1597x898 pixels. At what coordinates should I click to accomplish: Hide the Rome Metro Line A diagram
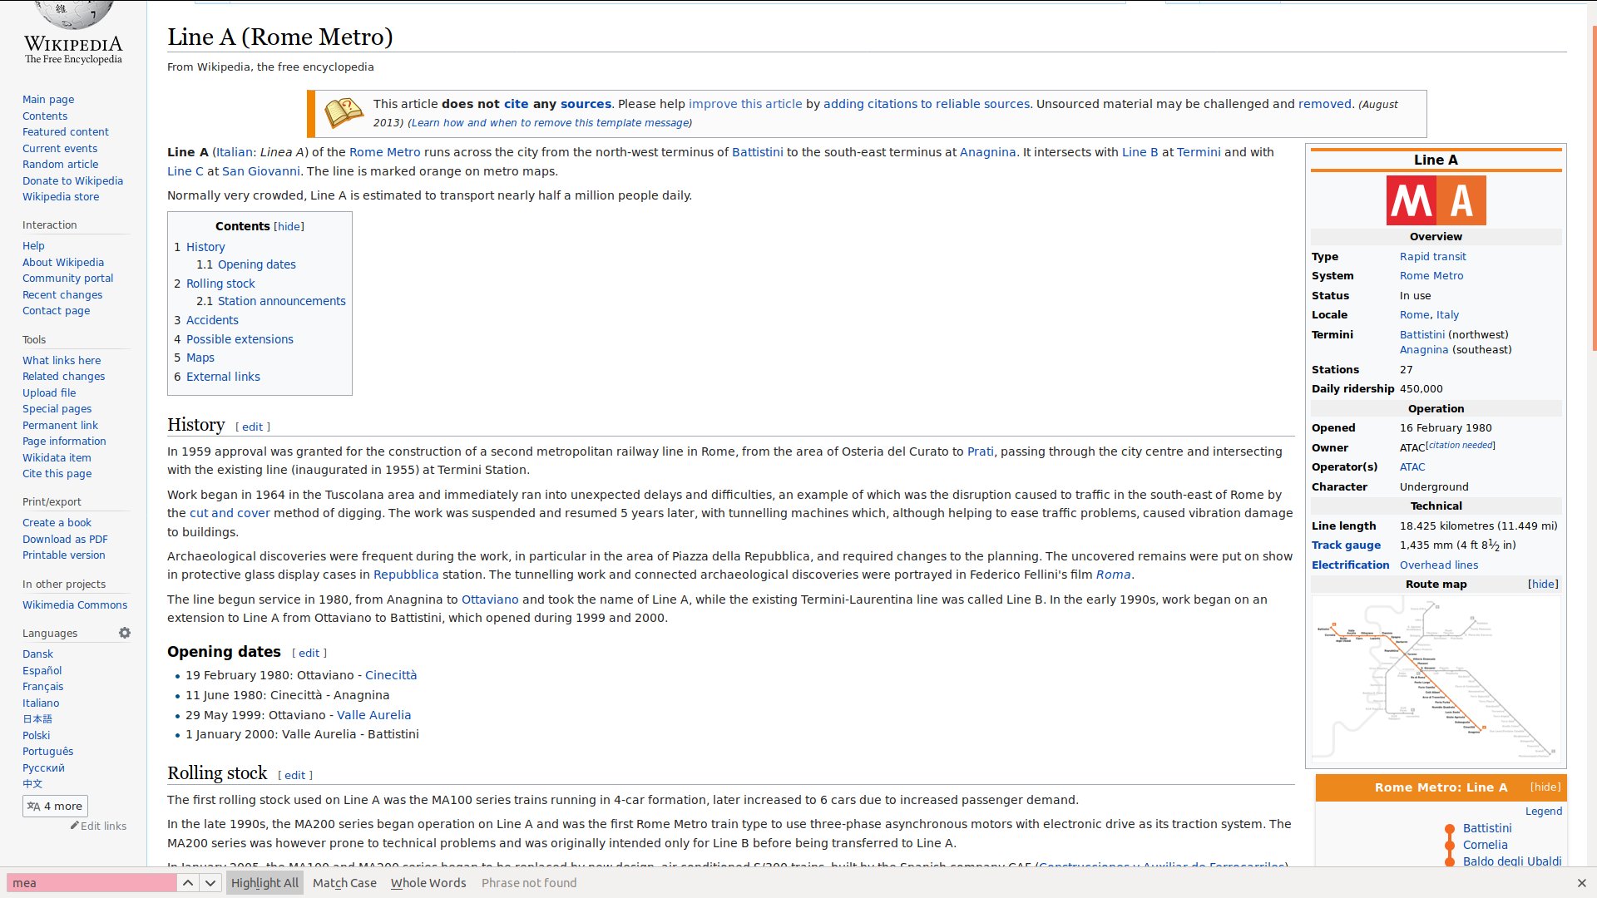tap(1545, 787)
